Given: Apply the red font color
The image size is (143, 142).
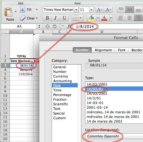Looking at the screenshot, I should coord(104,18).
